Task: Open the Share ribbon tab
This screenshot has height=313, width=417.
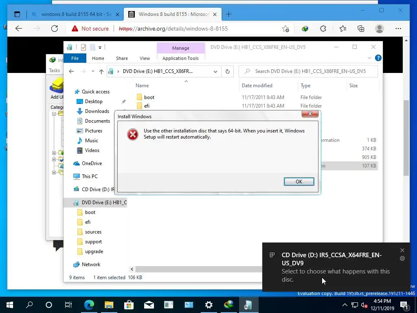Action: tap(122, 58)
